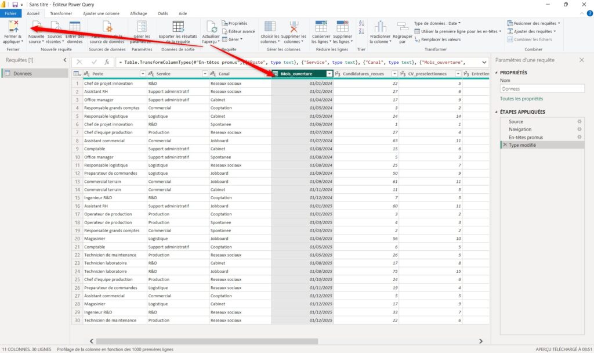The image size is (594, 353).
Task: Click Entrer des données icon
Action: click(x=75, y=27)
